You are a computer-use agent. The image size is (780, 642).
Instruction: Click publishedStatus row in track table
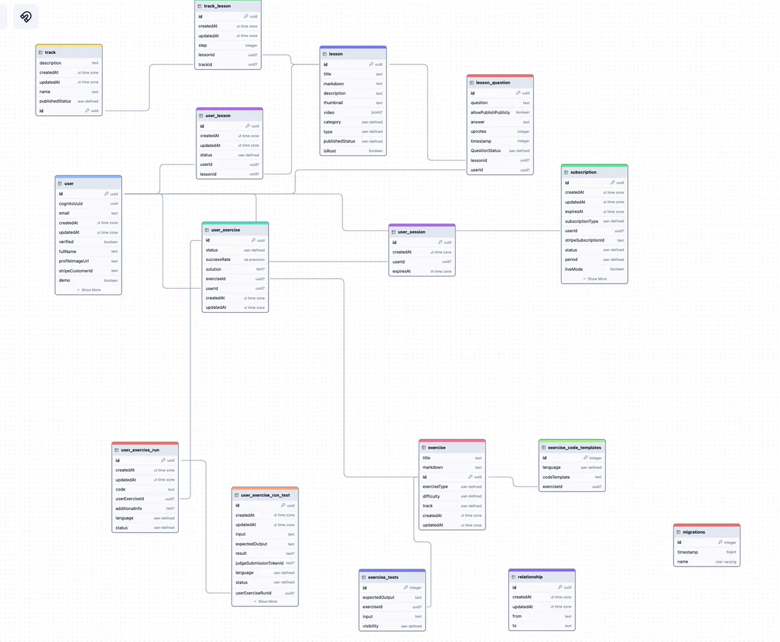coord(69,101)
